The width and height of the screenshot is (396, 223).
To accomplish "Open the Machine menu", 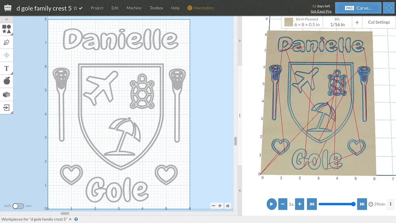I will 134,8.
